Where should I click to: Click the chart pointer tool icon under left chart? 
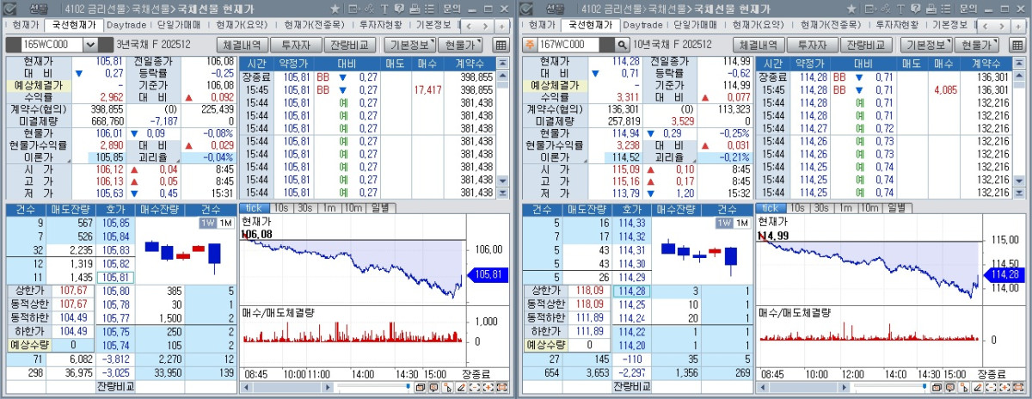pyautogui.click(x=447, y=388)
